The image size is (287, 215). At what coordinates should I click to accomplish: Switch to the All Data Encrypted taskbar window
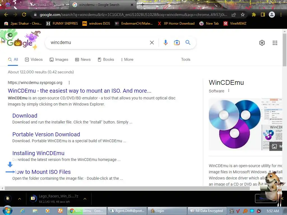coord(207,211)
